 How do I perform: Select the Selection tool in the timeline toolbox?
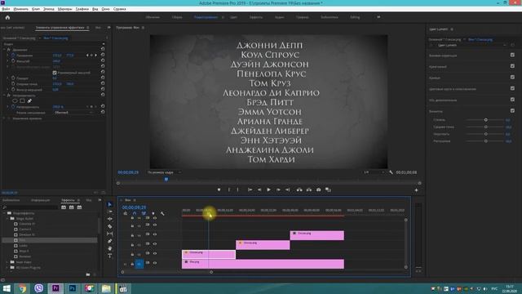click(110, 204)
